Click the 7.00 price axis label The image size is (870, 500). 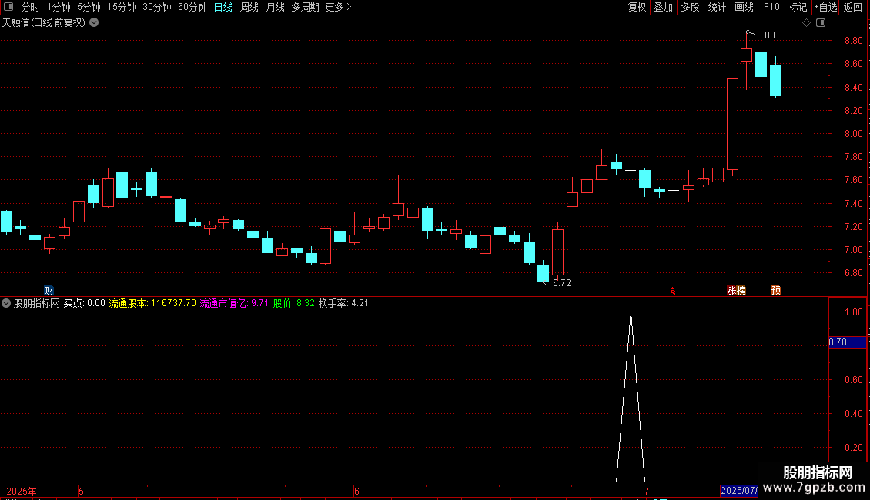pos(853,250)
